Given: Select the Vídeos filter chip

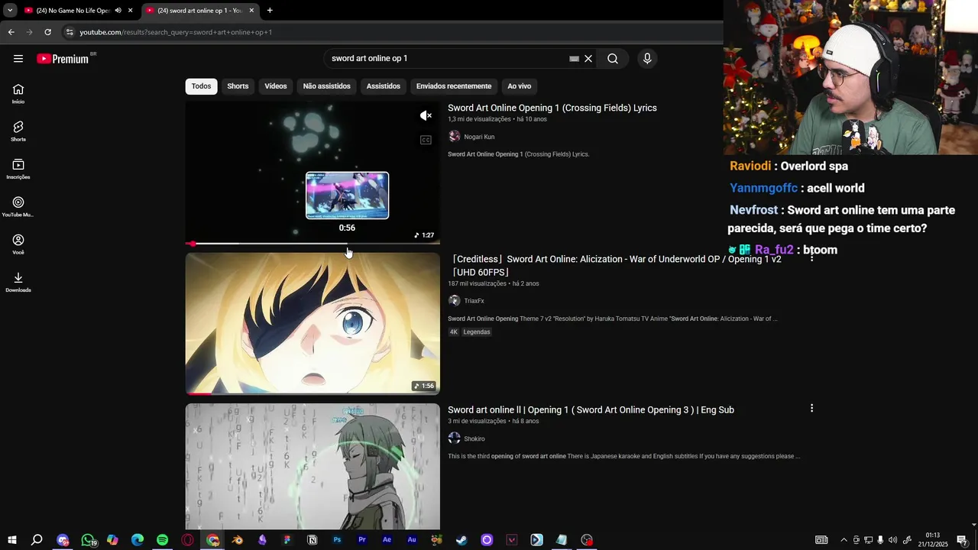Looking at the screenshot, I should [276, 86].
